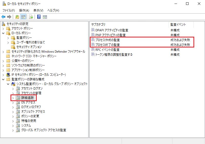Expand the 監査ポリシー subnode chevron

point(8,38)
